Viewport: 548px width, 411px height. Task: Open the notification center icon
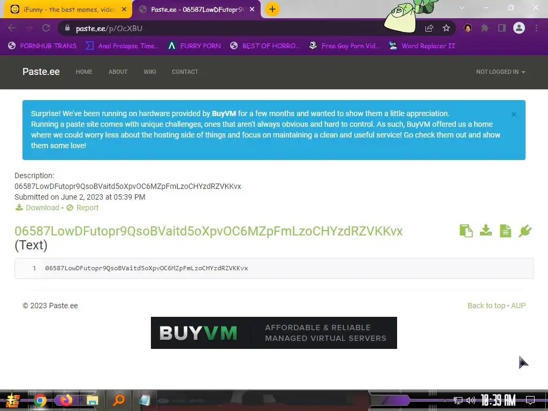pos(530,400)
